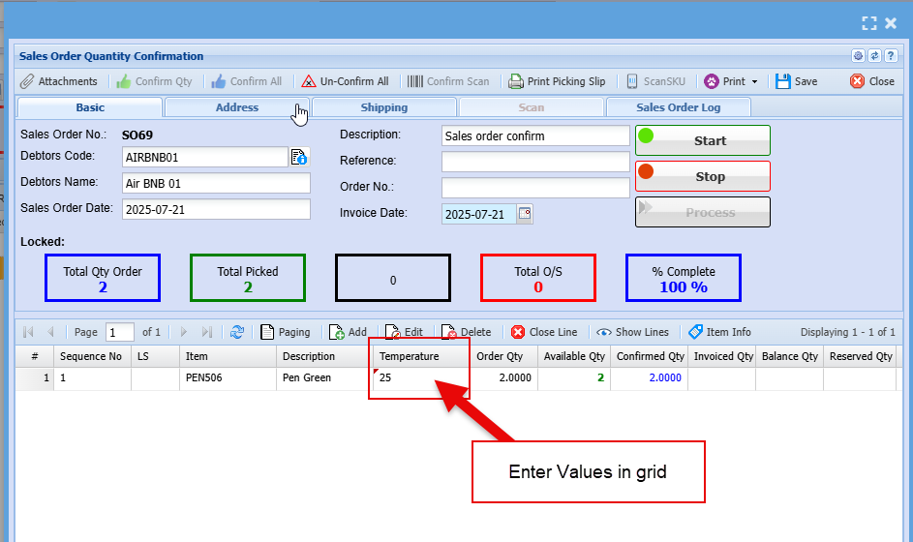This screenshot has height=542, width=913.
Task: Refresh the grid icon
Action: (x=237, y=332)
